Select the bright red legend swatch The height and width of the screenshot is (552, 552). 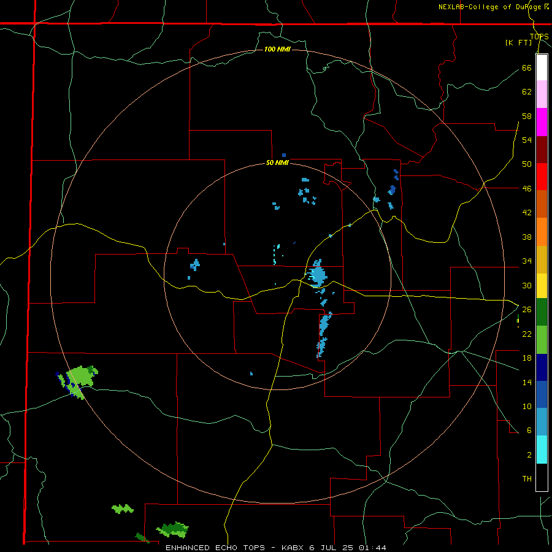click(x=542, y=177)
